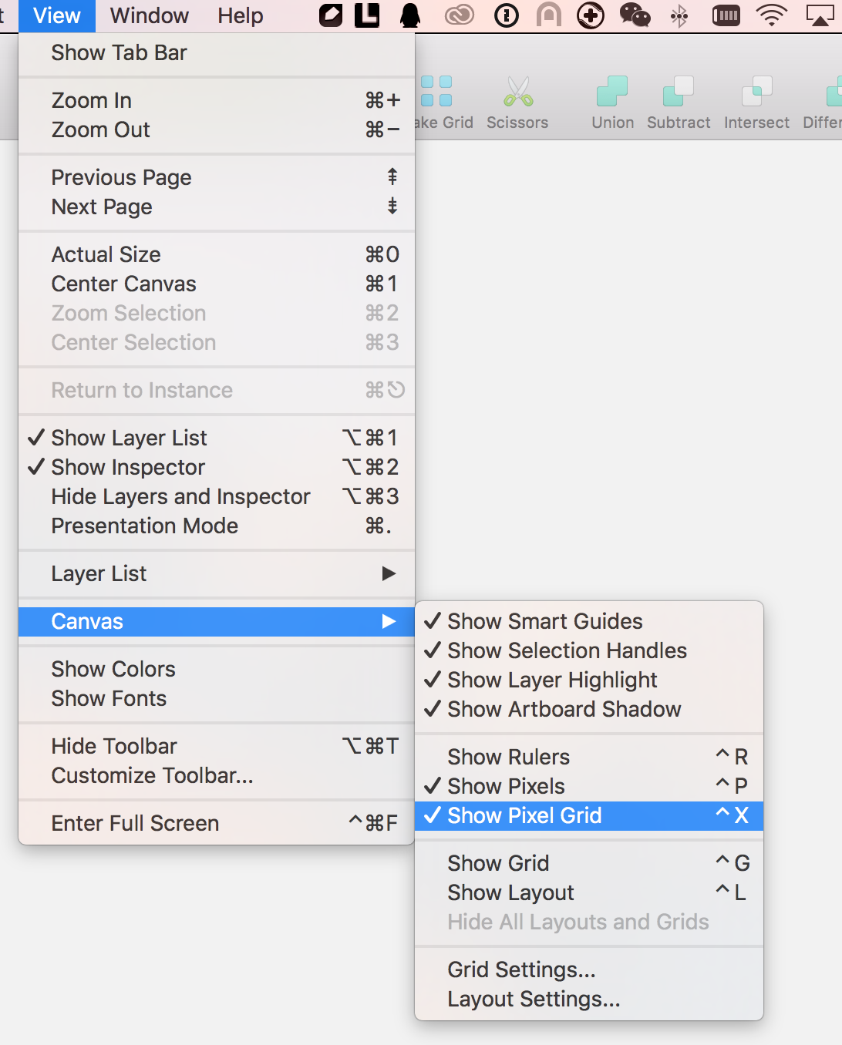Image resolution: width=842 pixels, height=1045 pixels.
Task: Apply the Subtract boolean operation
Action: coord(679,102)
